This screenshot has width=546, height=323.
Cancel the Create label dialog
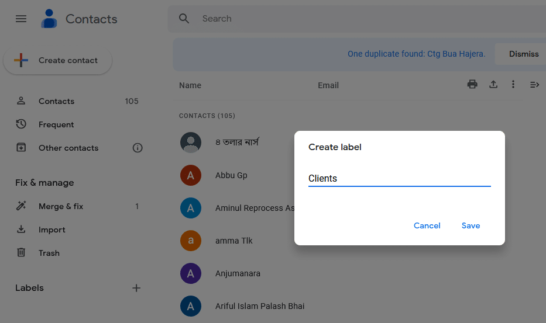[427, 225]
